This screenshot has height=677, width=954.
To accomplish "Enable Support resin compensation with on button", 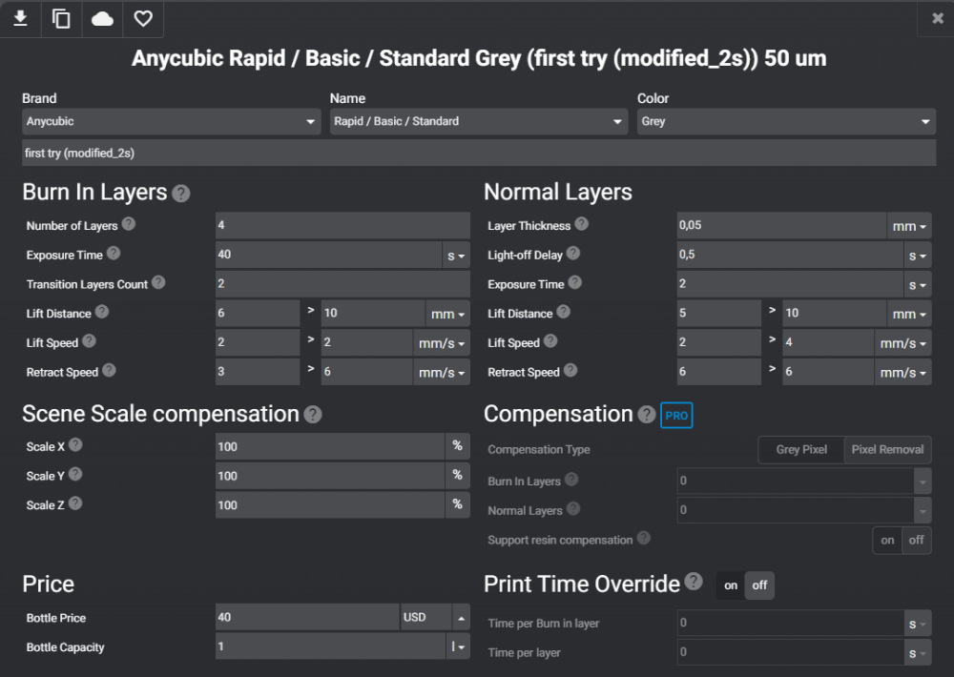I will 887,540.
